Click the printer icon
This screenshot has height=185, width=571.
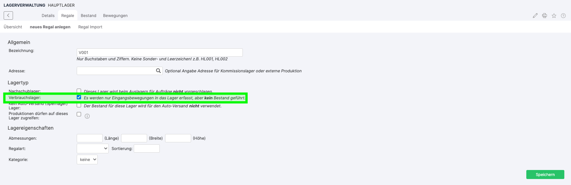pyautogui.click(x=544, y=16)
